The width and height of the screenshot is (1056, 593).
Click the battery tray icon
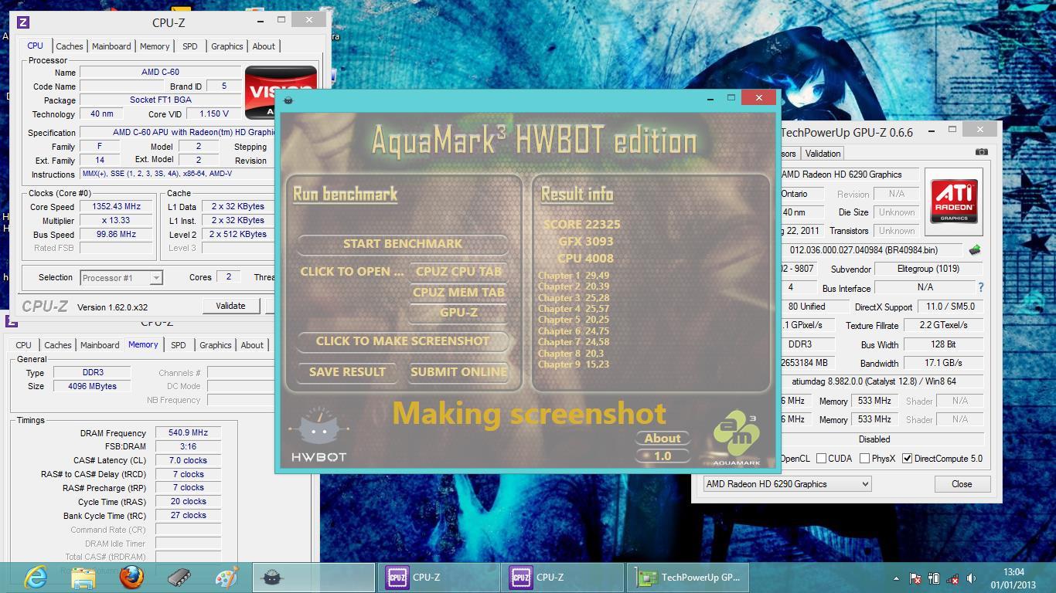point(934,578)
